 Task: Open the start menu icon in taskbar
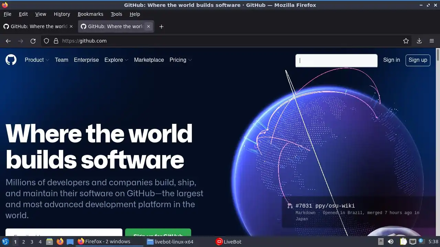(x=5, y=242)
